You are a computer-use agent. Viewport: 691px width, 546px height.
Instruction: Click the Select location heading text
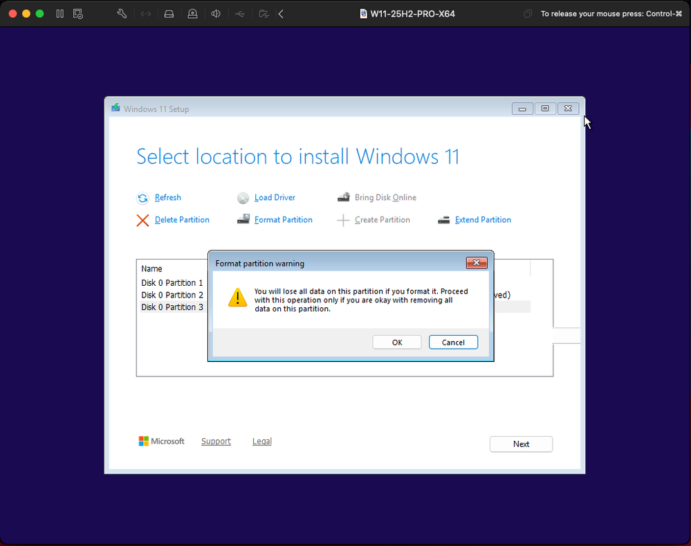pos(298,156)
